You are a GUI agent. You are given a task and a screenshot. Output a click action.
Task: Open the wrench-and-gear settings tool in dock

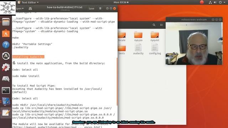(6, 67)
